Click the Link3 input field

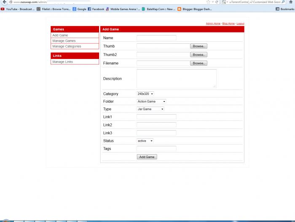click(156, 133)
